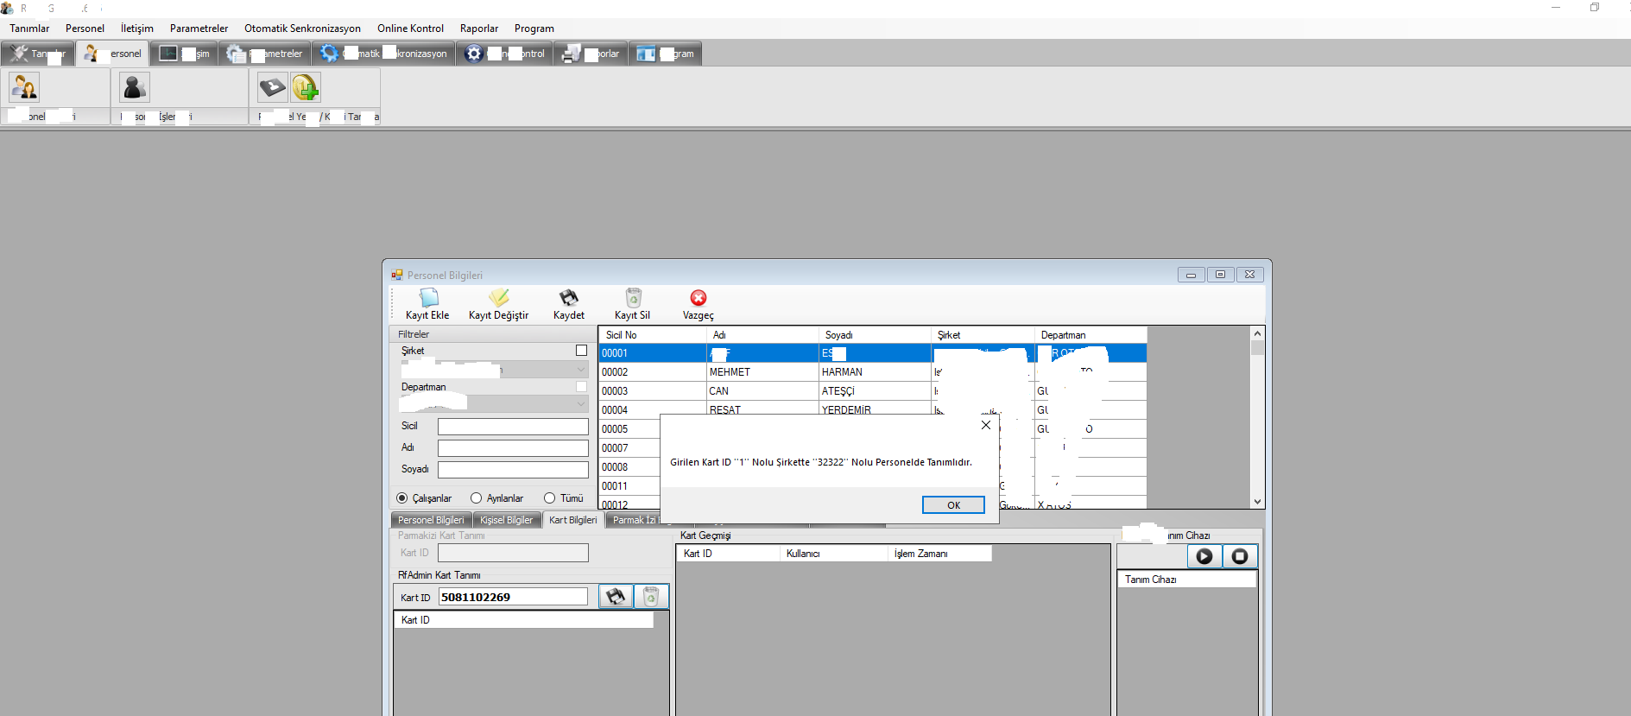This screenshot has width=1631, height=716.
Task: Click the card reader personnel icon
Action: (272, 87)
